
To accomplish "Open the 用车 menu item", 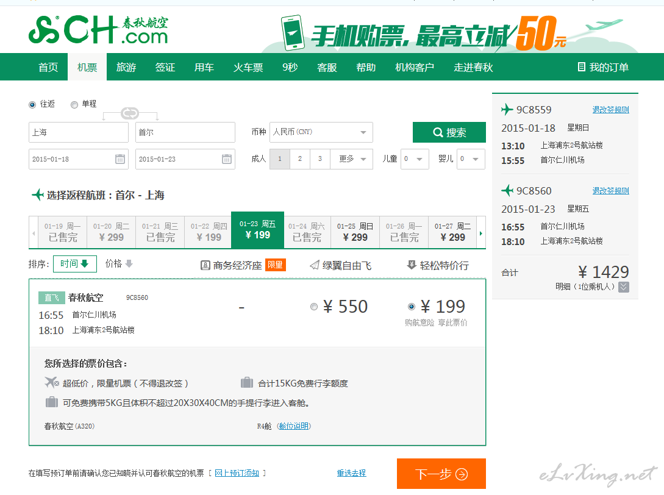I will pos(204,67).
